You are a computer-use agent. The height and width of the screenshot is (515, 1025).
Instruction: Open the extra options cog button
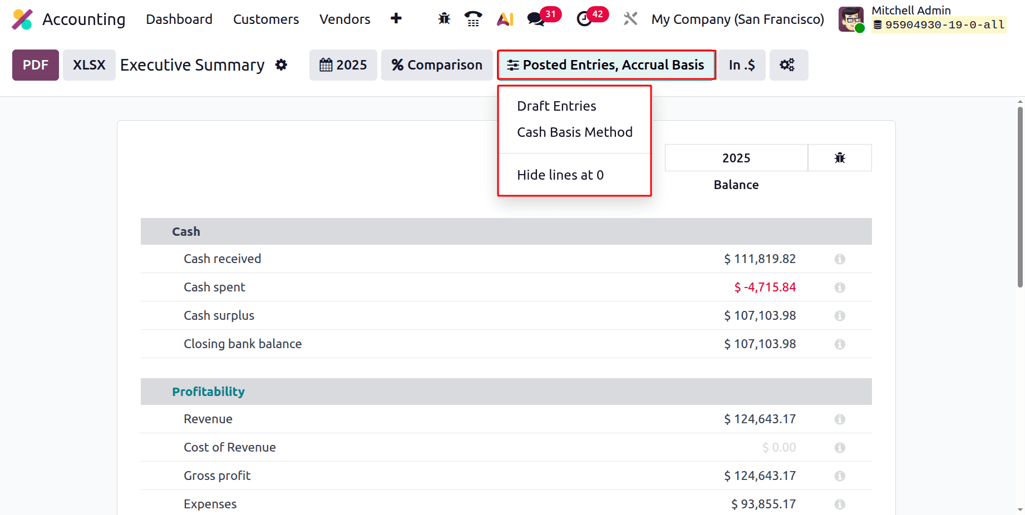point(789,65)
